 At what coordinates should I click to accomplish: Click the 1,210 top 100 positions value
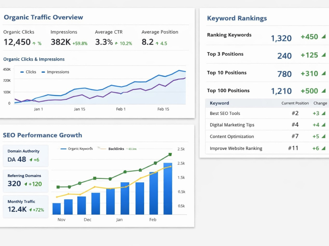pos(281,91)
